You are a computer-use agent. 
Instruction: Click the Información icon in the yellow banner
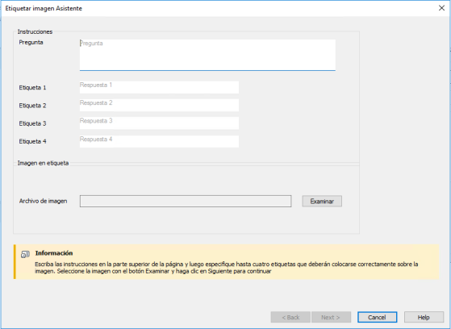pyautogui.click(x=25, y=254)
